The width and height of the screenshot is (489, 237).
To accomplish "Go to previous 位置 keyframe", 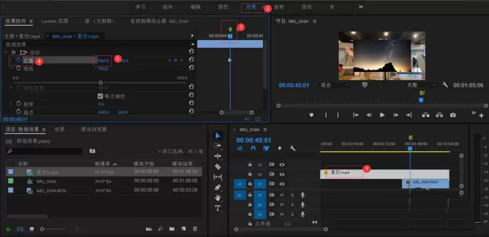I will point(169,60).
